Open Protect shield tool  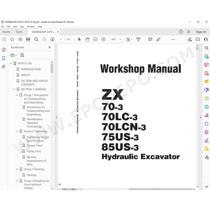(206, 124)
